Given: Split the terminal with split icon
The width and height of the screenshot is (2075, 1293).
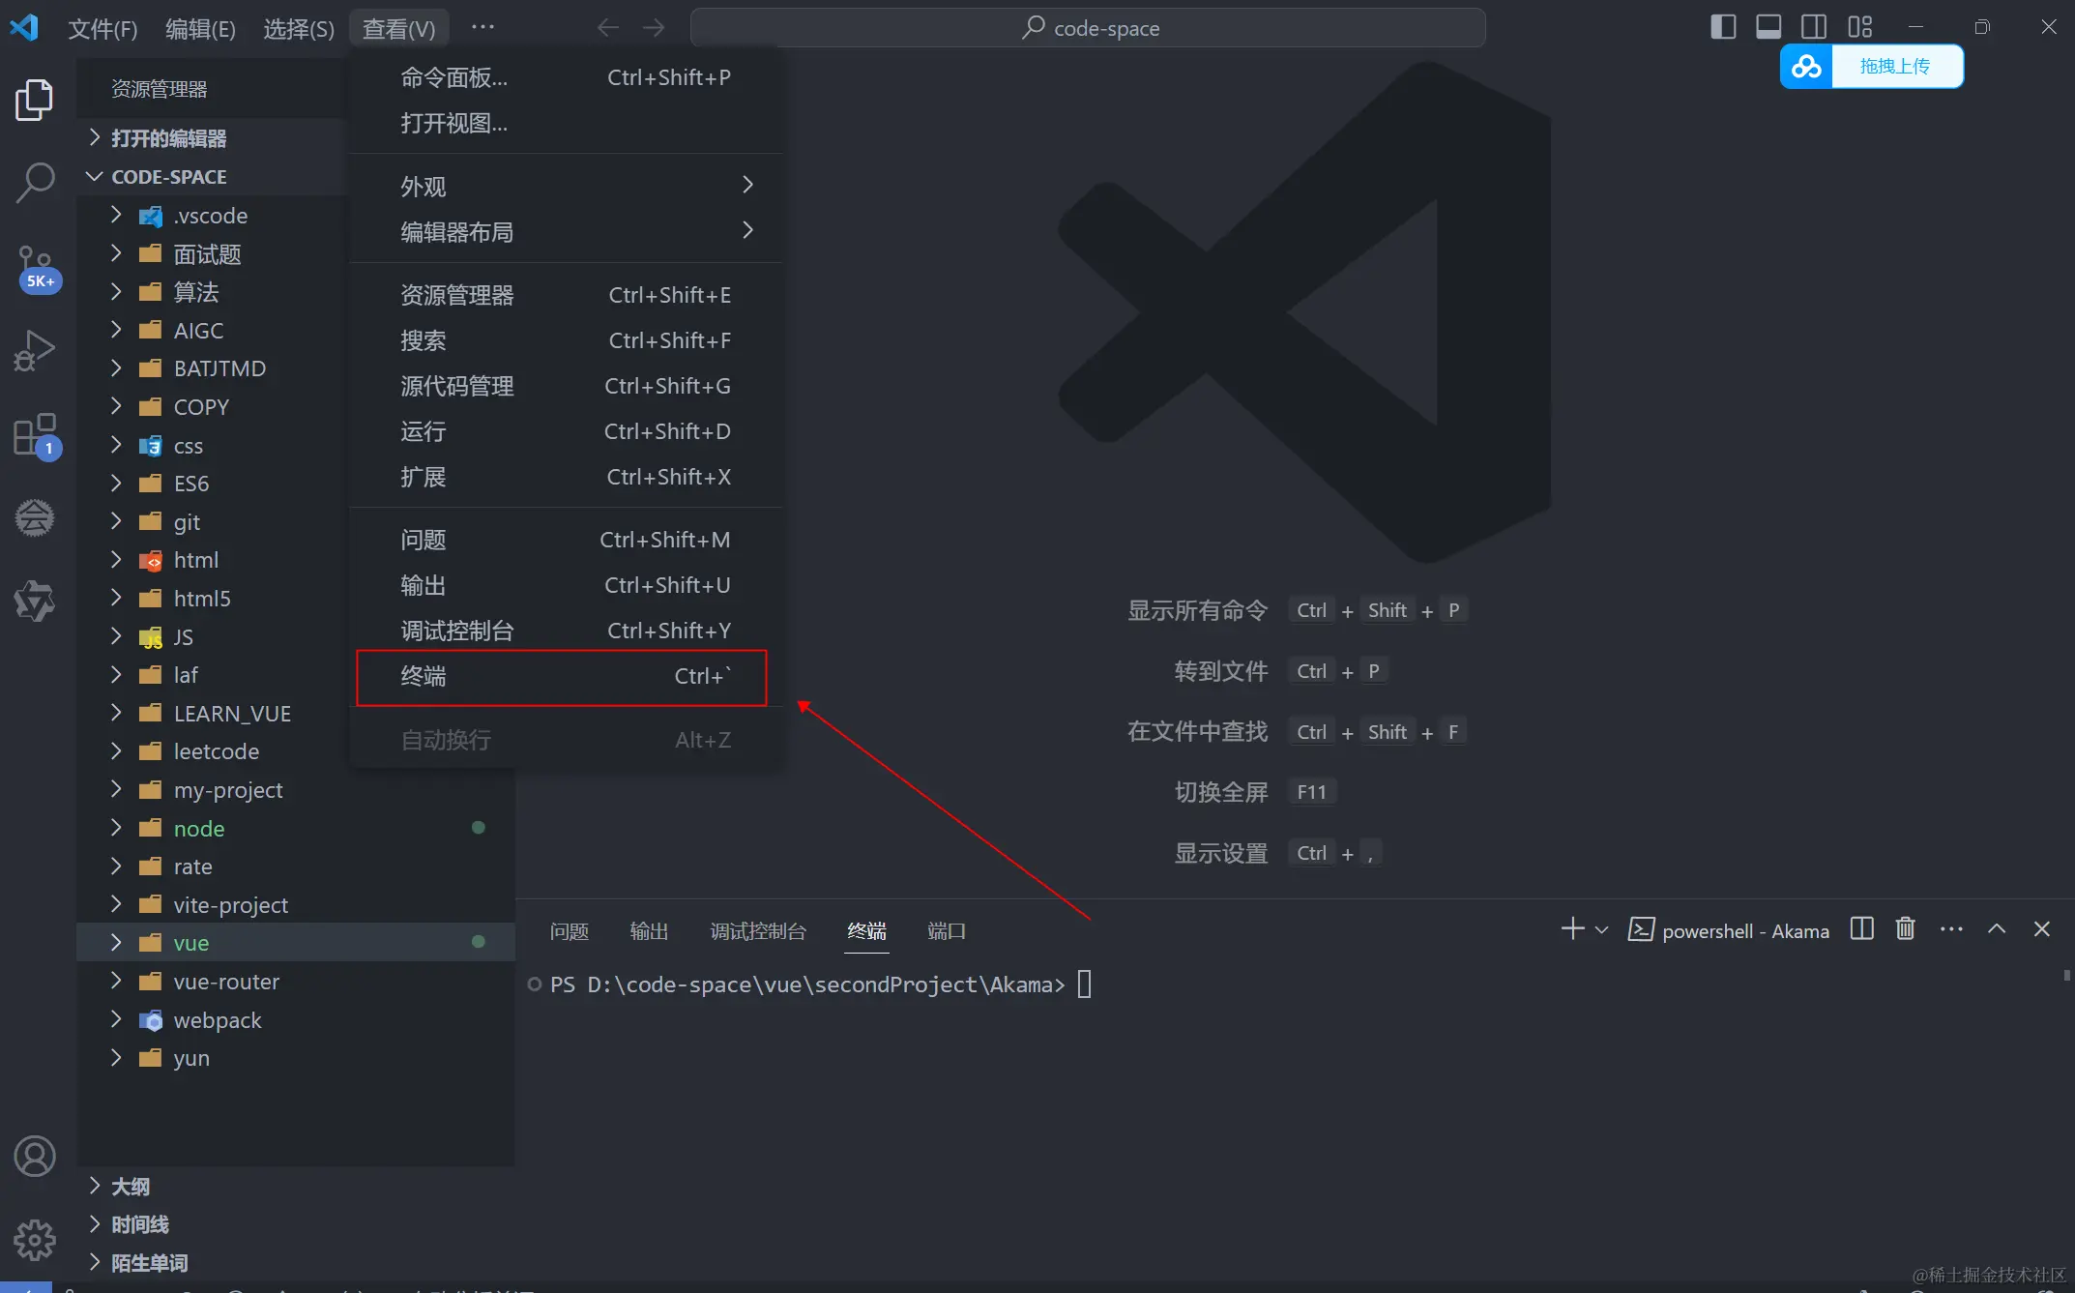Looking at the screenshot, I should click(x=1861, y=929).
